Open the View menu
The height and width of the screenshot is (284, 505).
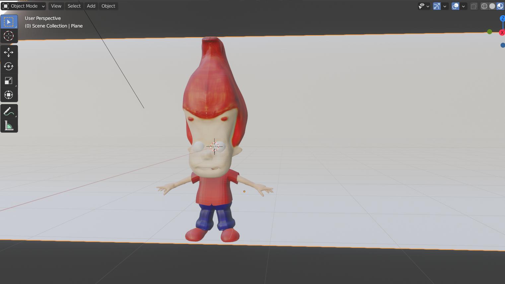click(x=56, y=6)
